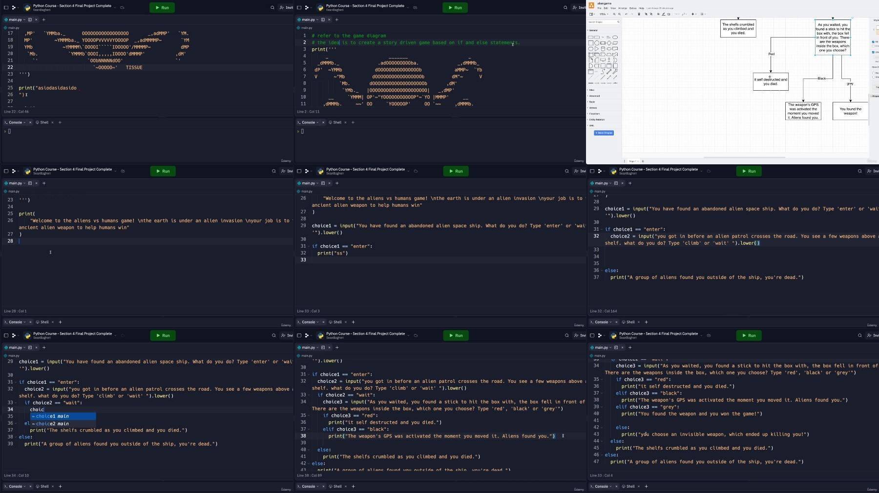
Task: Click the blue More Shapes button
Action: tap(604, 133)
